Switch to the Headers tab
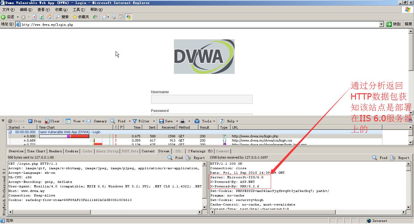Image resolution: width=414 pixels, height=224 pixels. click(x=55, y=151)
